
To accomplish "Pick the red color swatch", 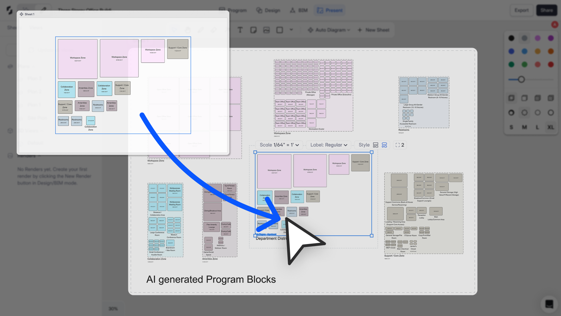I will click(x=550, y=64).
